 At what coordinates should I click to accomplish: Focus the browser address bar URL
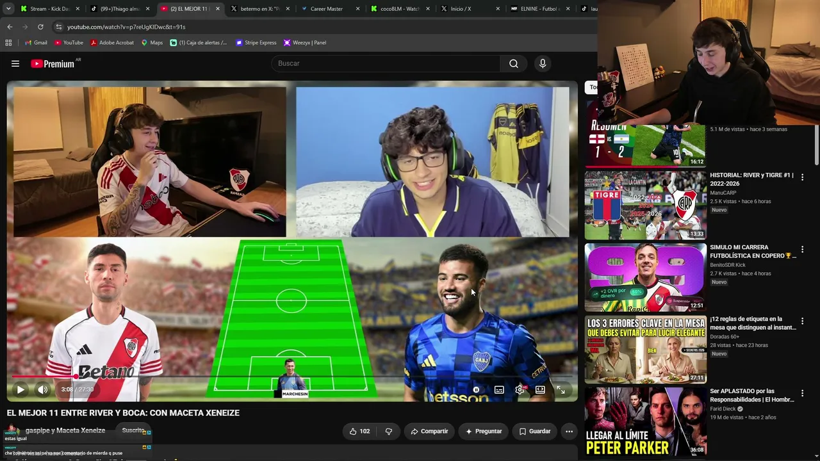(126, 27)
